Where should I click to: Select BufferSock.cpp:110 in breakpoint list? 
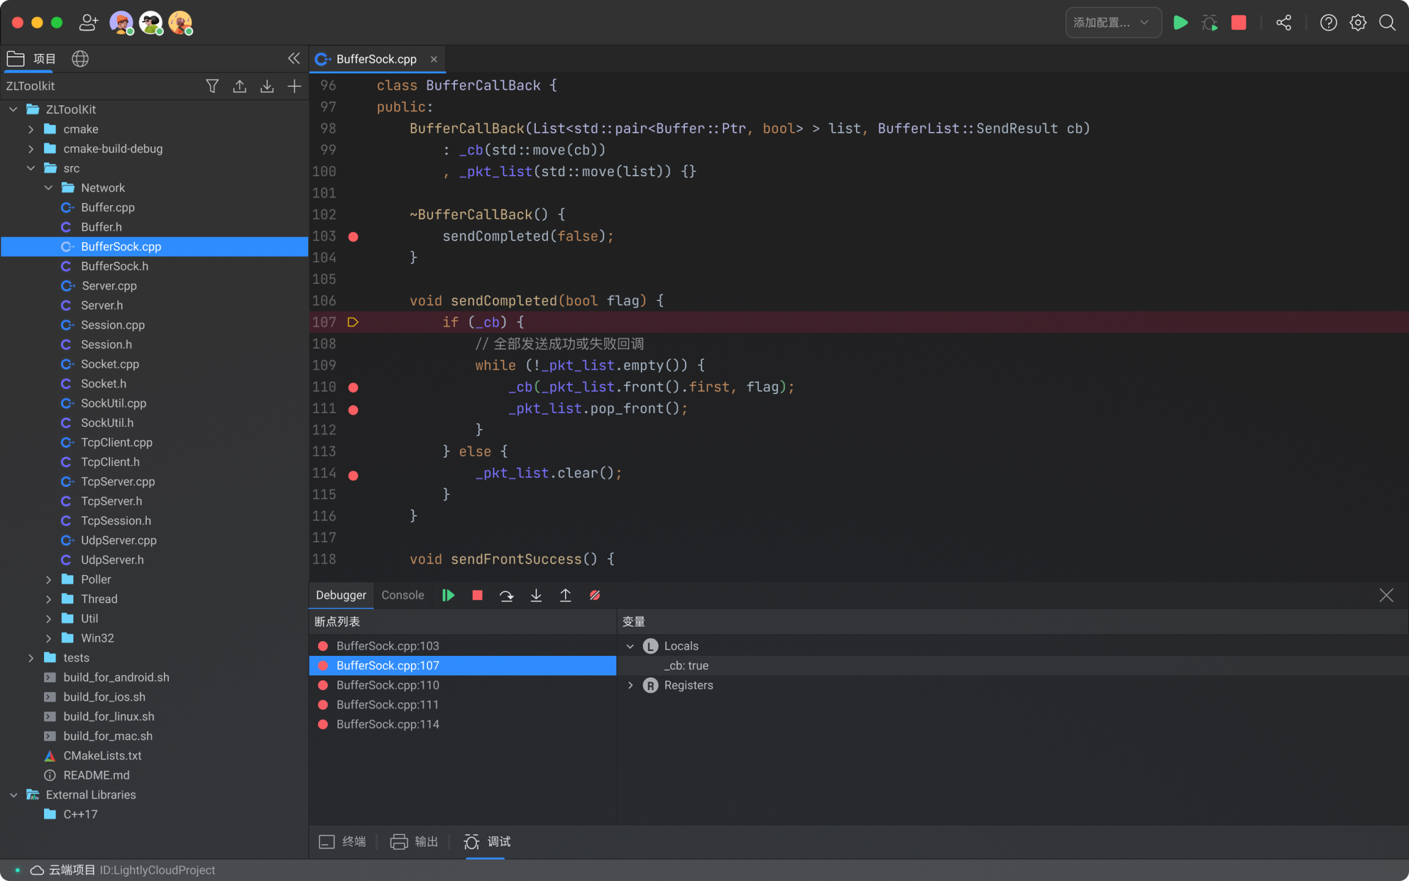[462, 685]
